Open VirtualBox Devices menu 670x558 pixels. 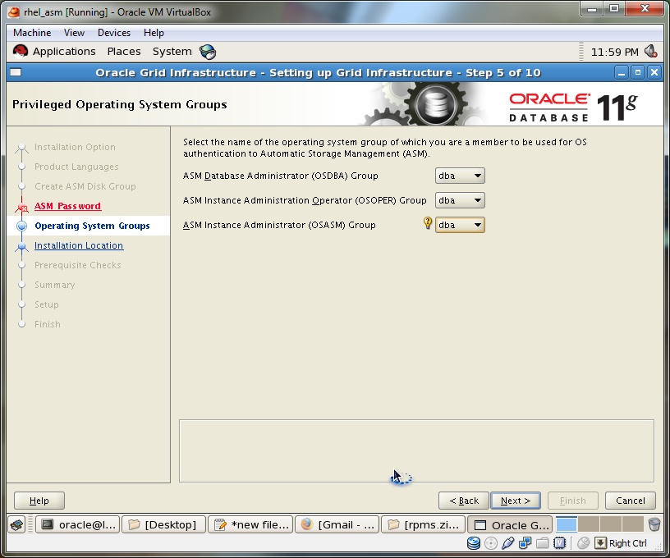coord(113,33)
